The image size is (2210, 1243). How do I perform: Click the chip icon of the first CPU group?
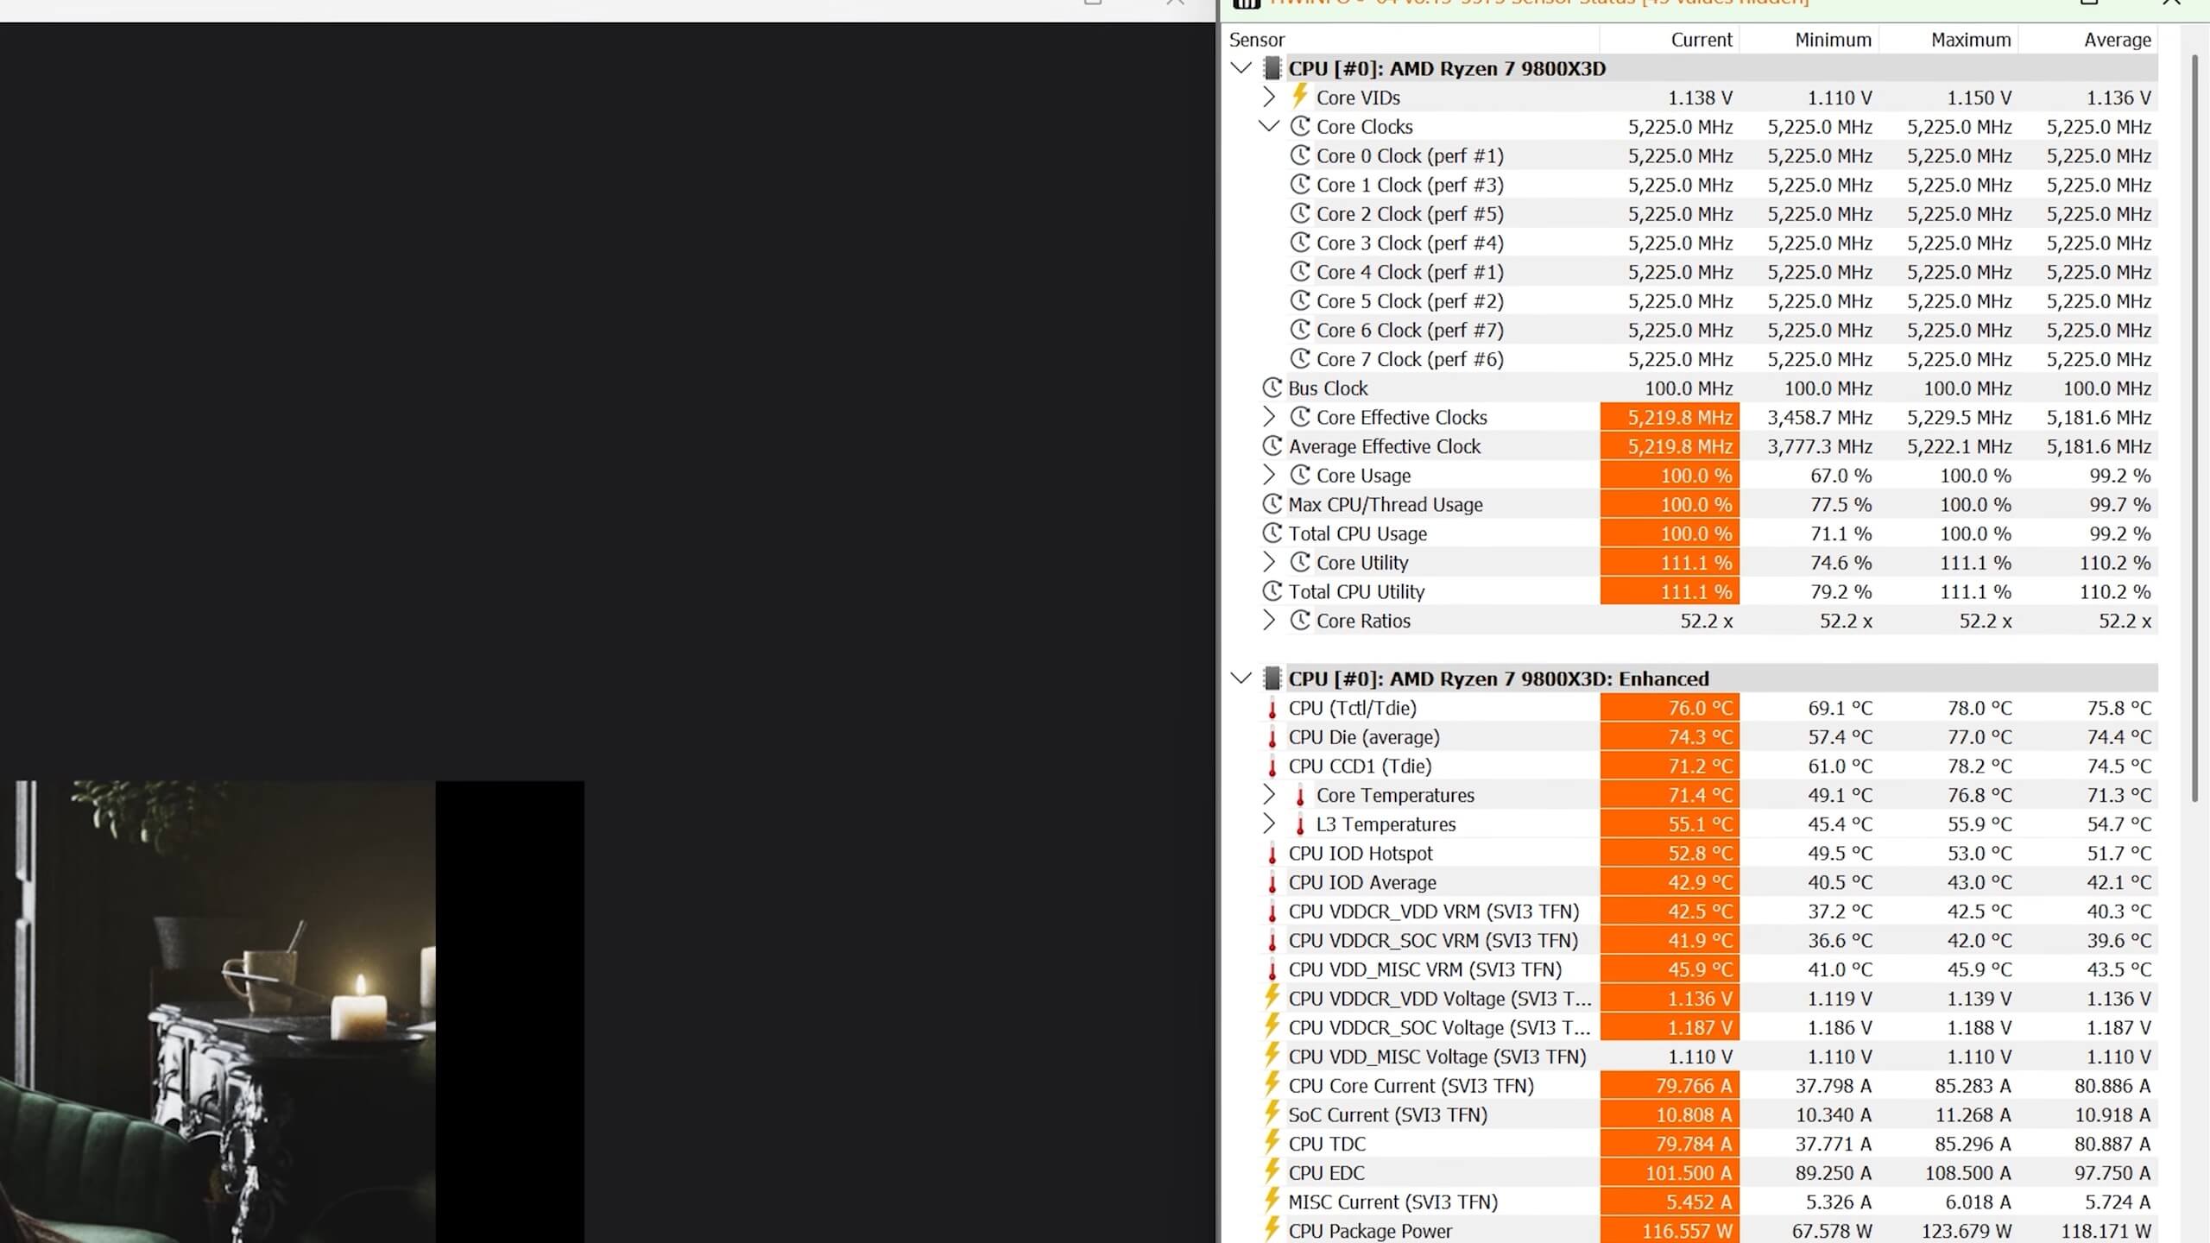click(1272, 68)
